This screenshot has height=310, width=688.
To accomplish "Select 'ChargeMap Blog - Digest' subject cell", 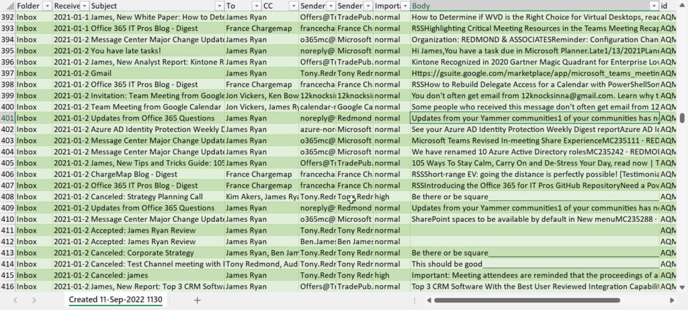I will [157, 174].
